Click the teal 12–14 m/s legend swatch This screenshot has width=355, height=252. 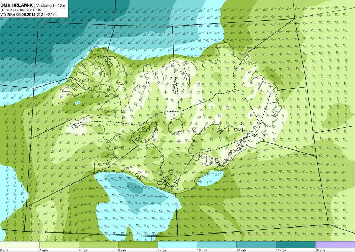pyautogui.click(x=256, y=245)
